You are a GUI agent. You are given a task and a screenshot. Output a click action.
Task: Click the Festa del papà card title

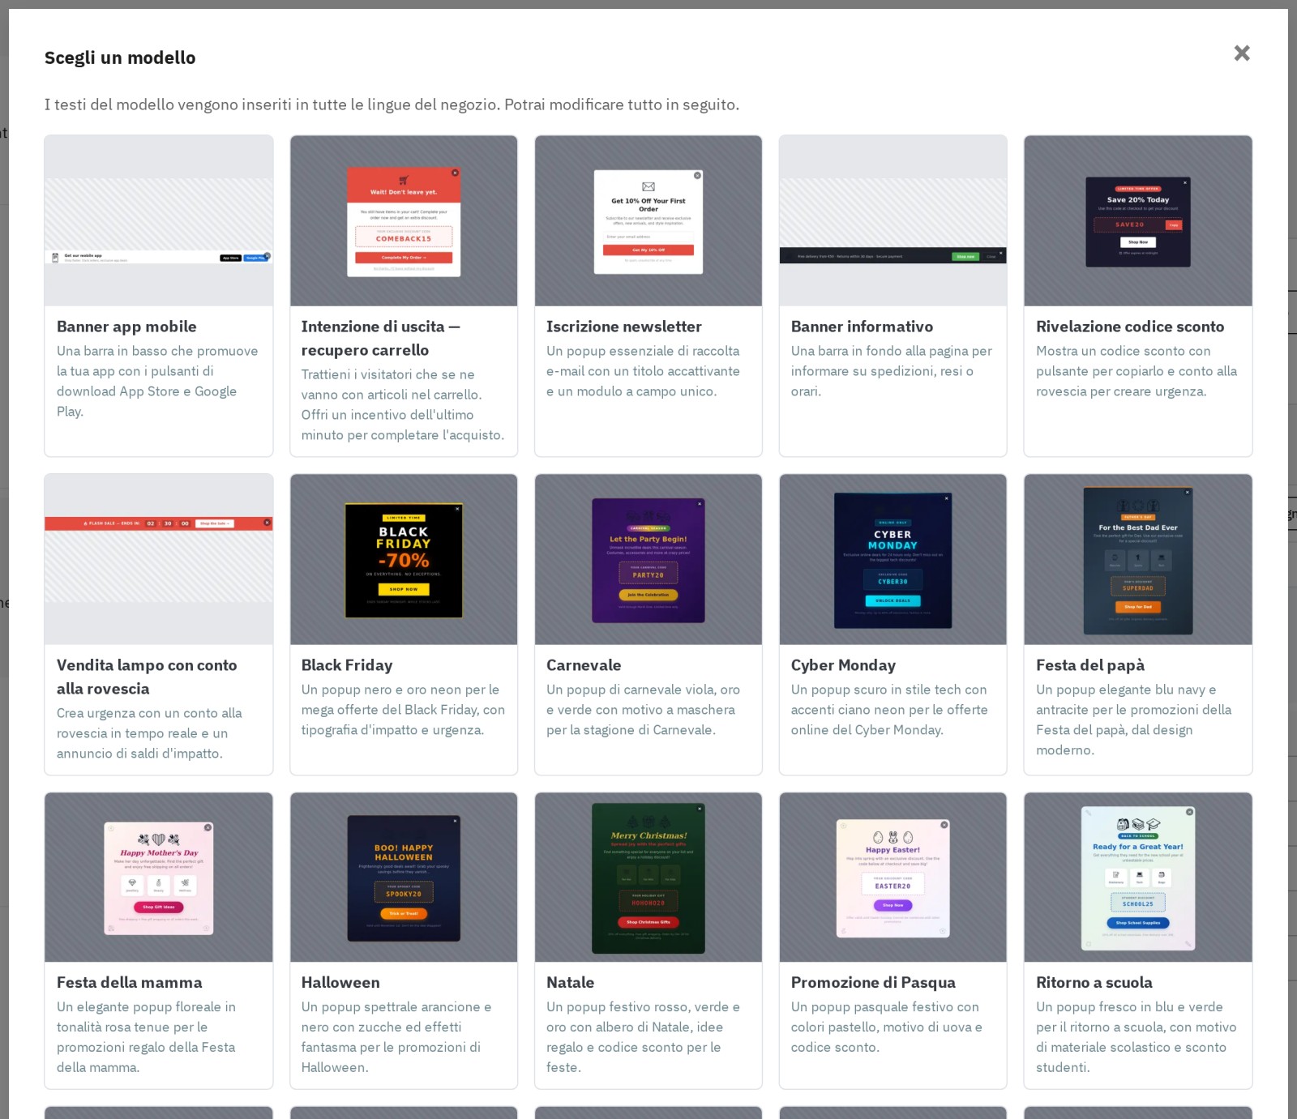1090,665
